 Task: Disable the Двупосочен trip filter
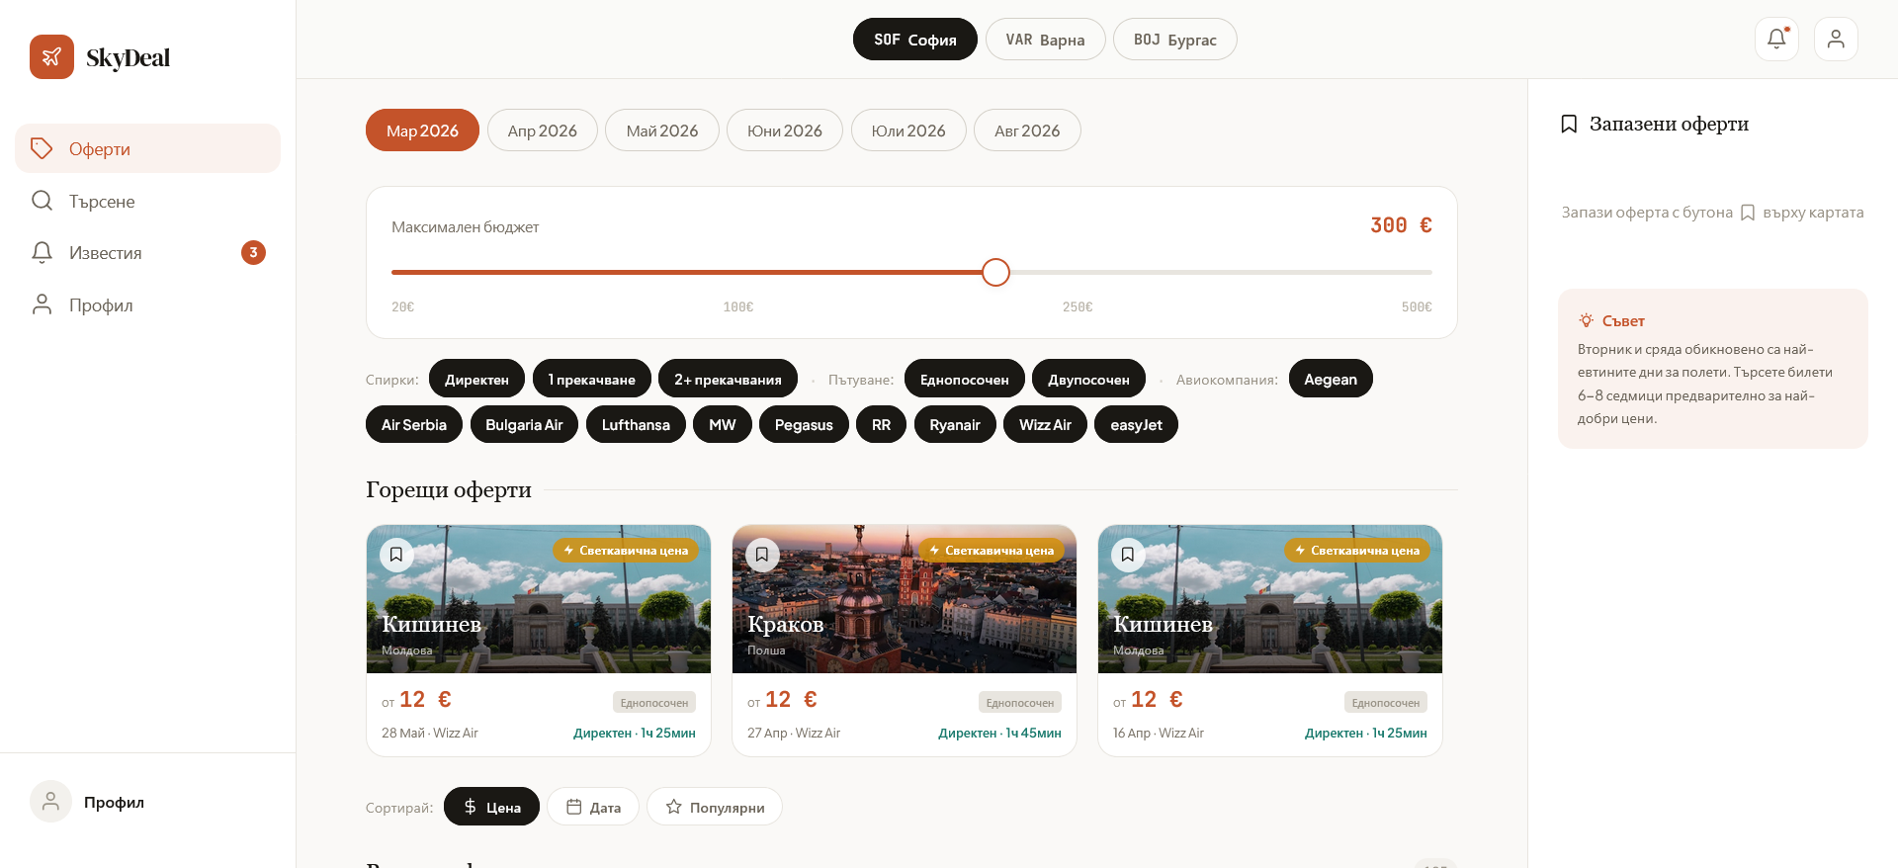click(x=1087, y=380)
